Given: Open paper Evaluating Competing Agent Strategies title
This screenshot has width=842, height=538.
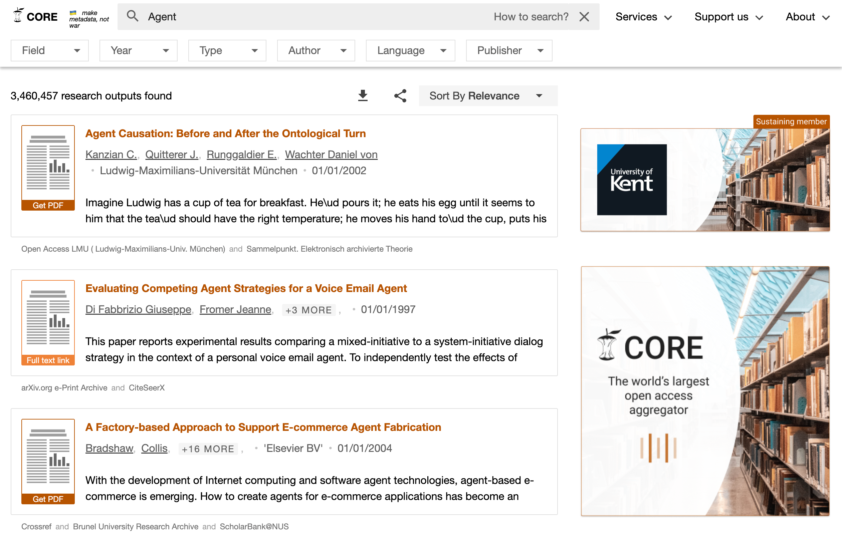Looking at the screenshot, I should (x=246, y=288).
